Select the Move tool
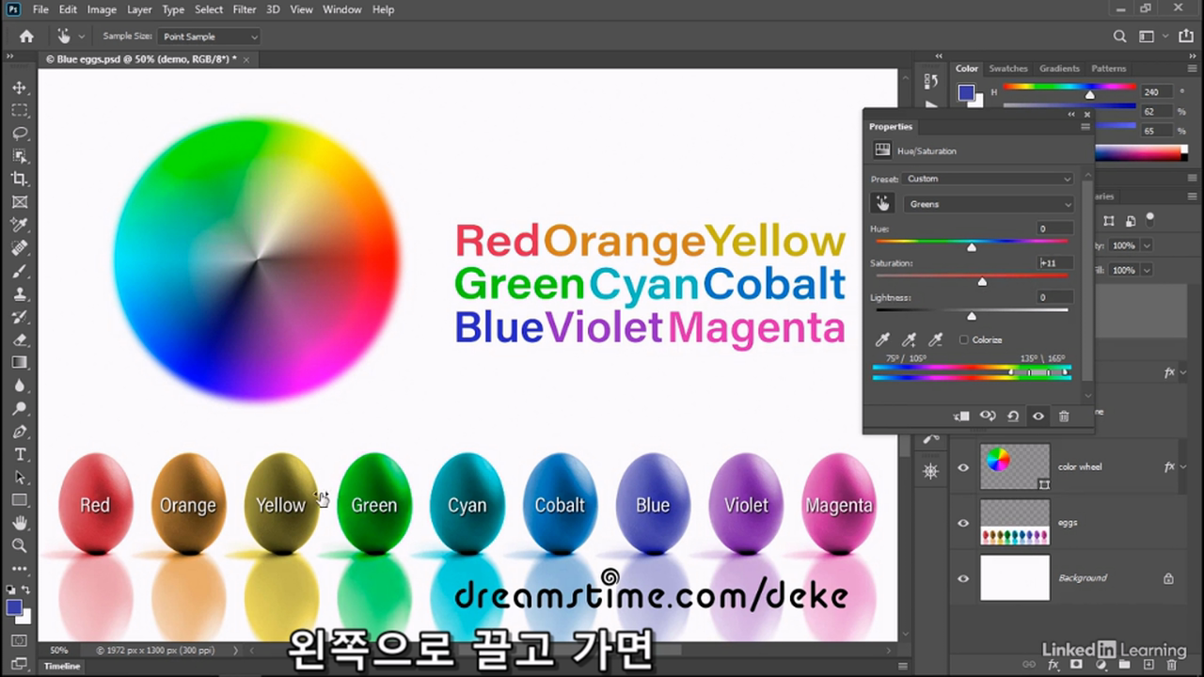1204x677 pixels. tap(19, 87)
